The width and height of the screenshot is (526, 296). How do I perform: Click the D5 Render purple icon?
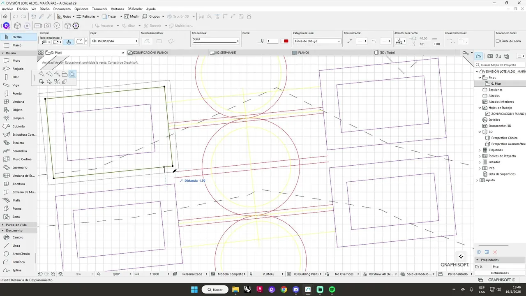(6, 25)
